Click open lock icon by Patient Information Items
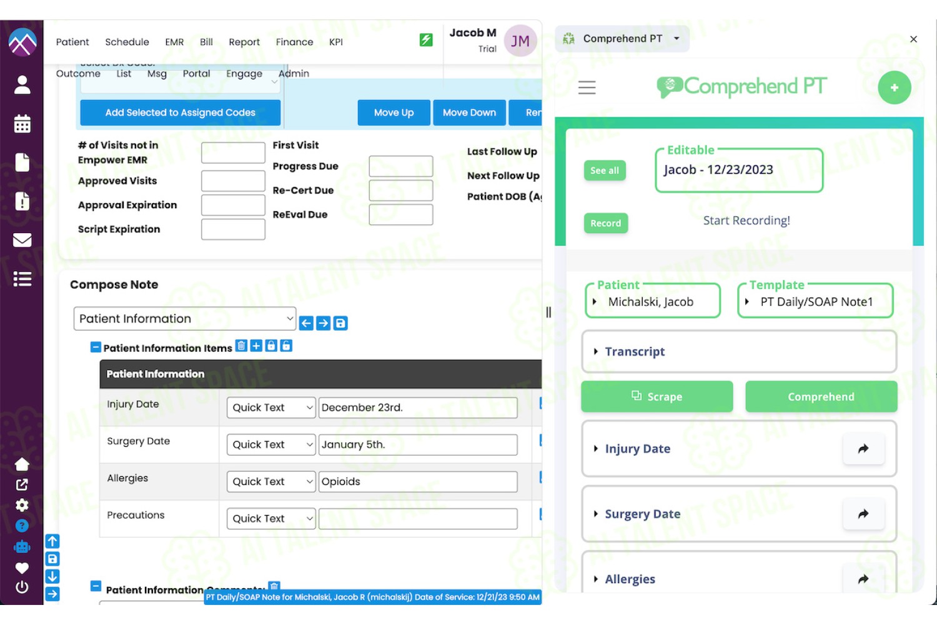The height and width of the screenshot is (625, 937). tap(286, 346)
